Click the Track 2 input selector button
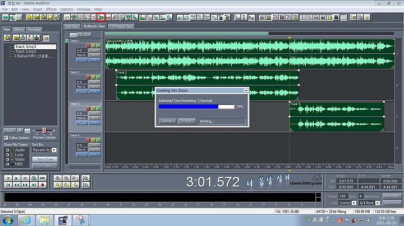The image size is (404, 226). coord(95,87)
